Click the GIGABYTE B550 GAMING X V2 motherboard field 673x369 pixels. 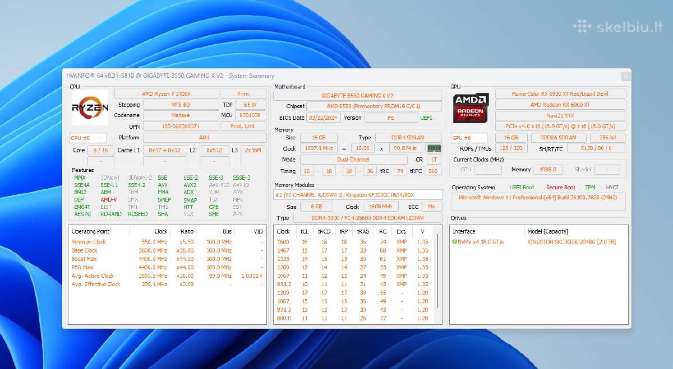357,95
